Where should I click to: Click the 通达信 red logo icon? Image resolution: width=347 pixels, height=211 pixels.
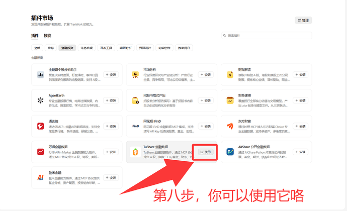(41, 126)
